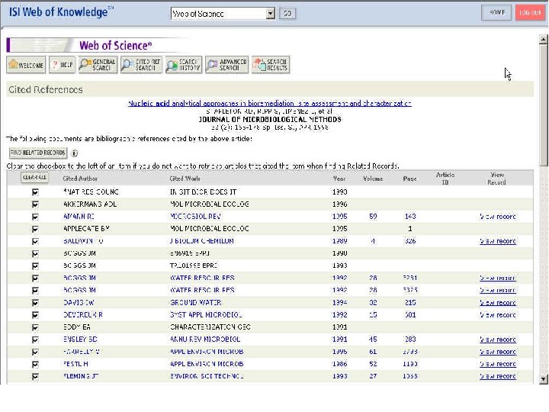This screenshot has width=549, height=412.
Task: Uncheck the DEVEREUX R row checkbox
Action: tap(35, 315)
